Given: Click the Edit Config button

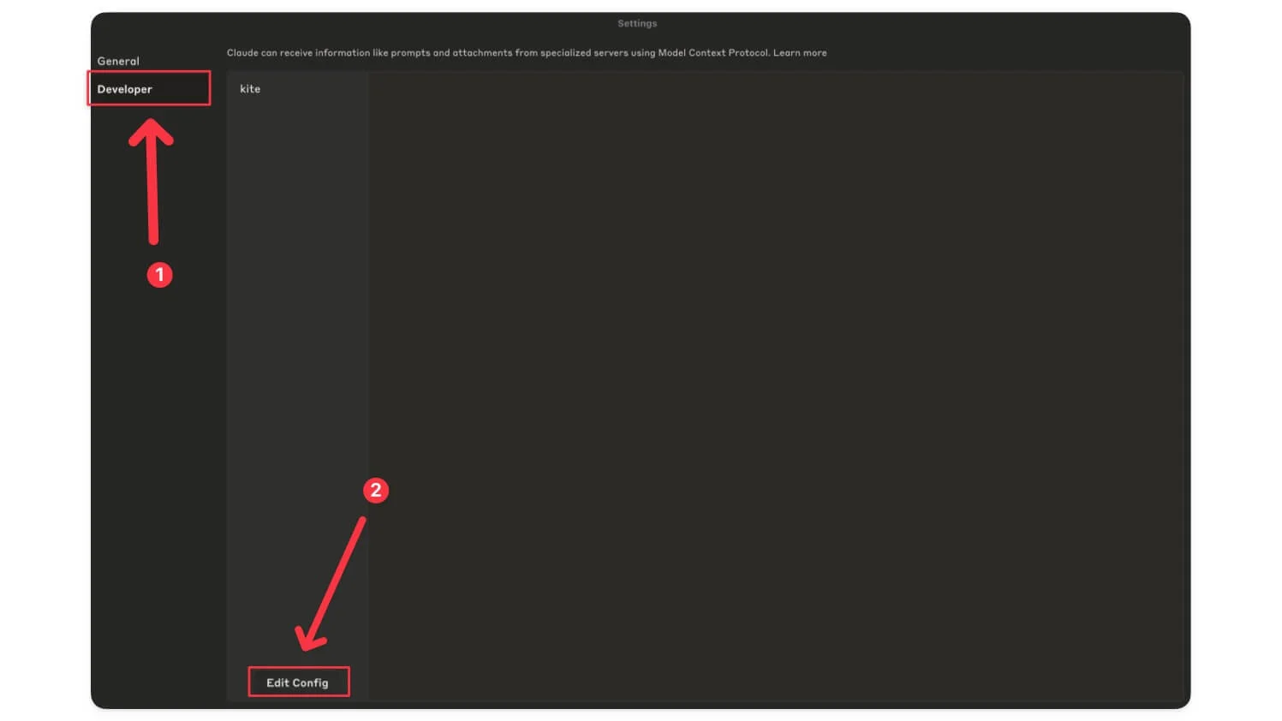Looking at the screenshot, I should (298, 682).
